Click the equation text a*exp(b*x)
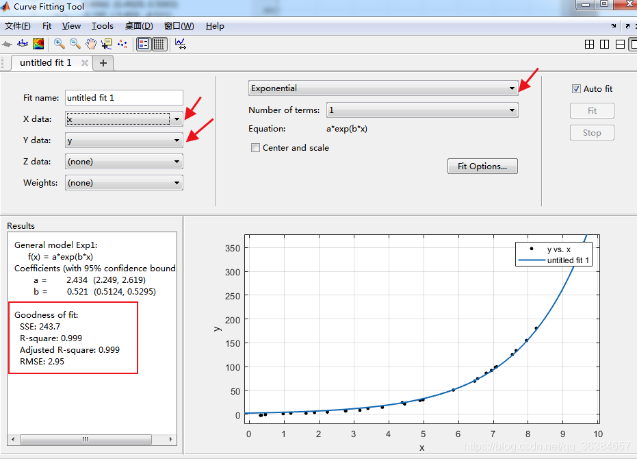Screen dimensions: 637x459 (x=347, y=129)
